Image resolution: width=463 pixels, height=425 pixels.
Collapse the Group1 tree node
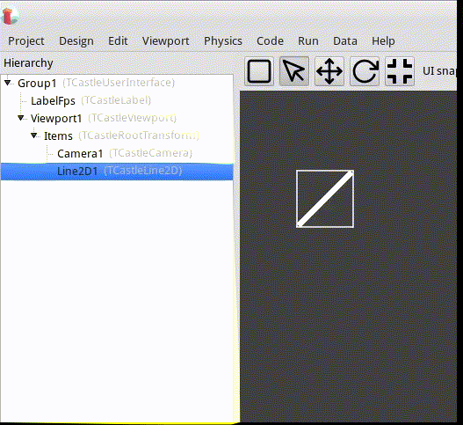8,83
